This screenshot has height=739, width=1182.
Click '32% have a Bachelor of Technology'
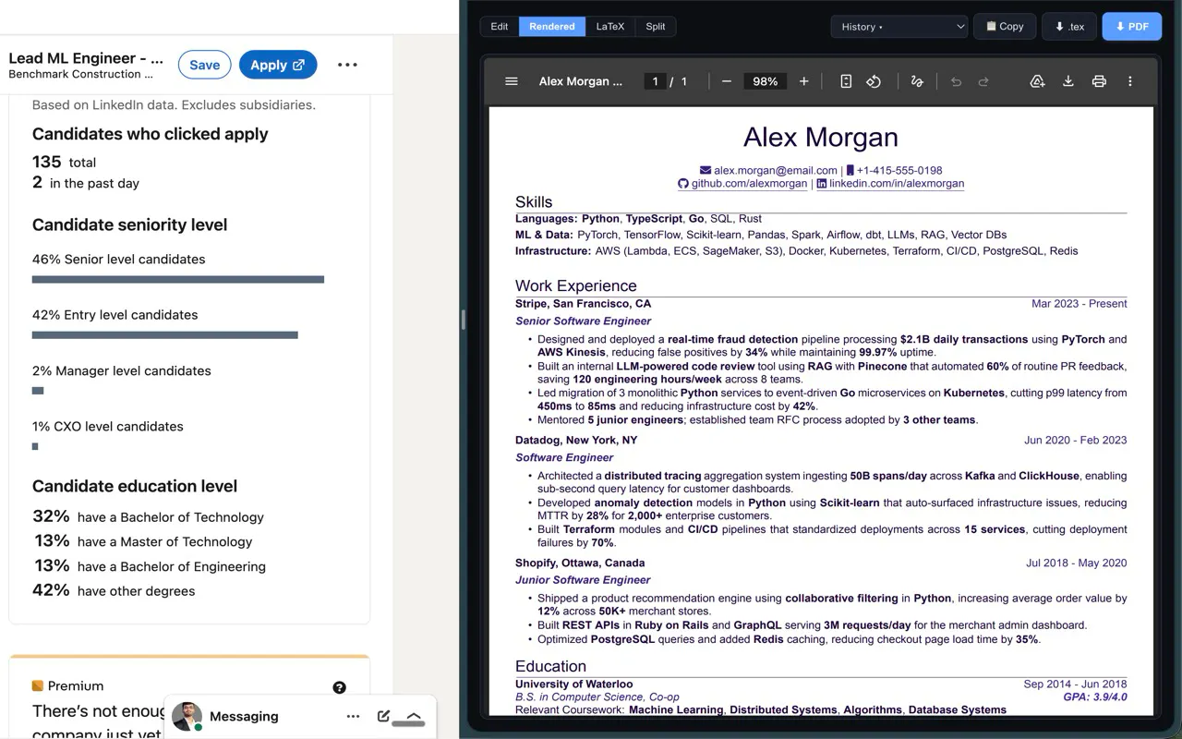click(148, 516)
